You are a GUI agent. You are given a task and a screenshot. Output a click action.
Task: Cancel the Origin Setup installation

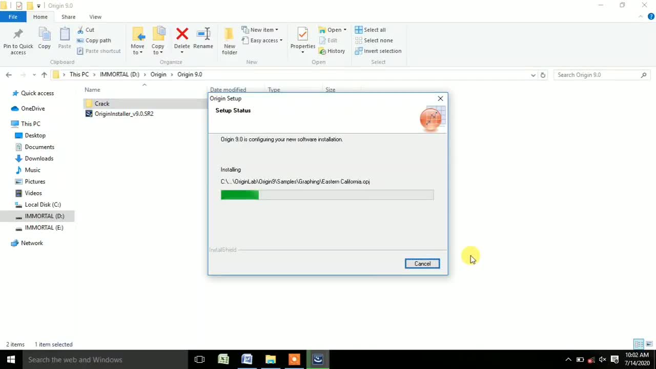pyautogui.click(x=422, y=263)
